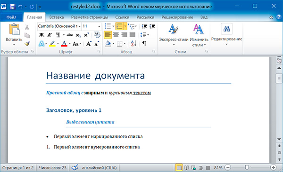Switch to full screen reading view

(x=186, y=168)
